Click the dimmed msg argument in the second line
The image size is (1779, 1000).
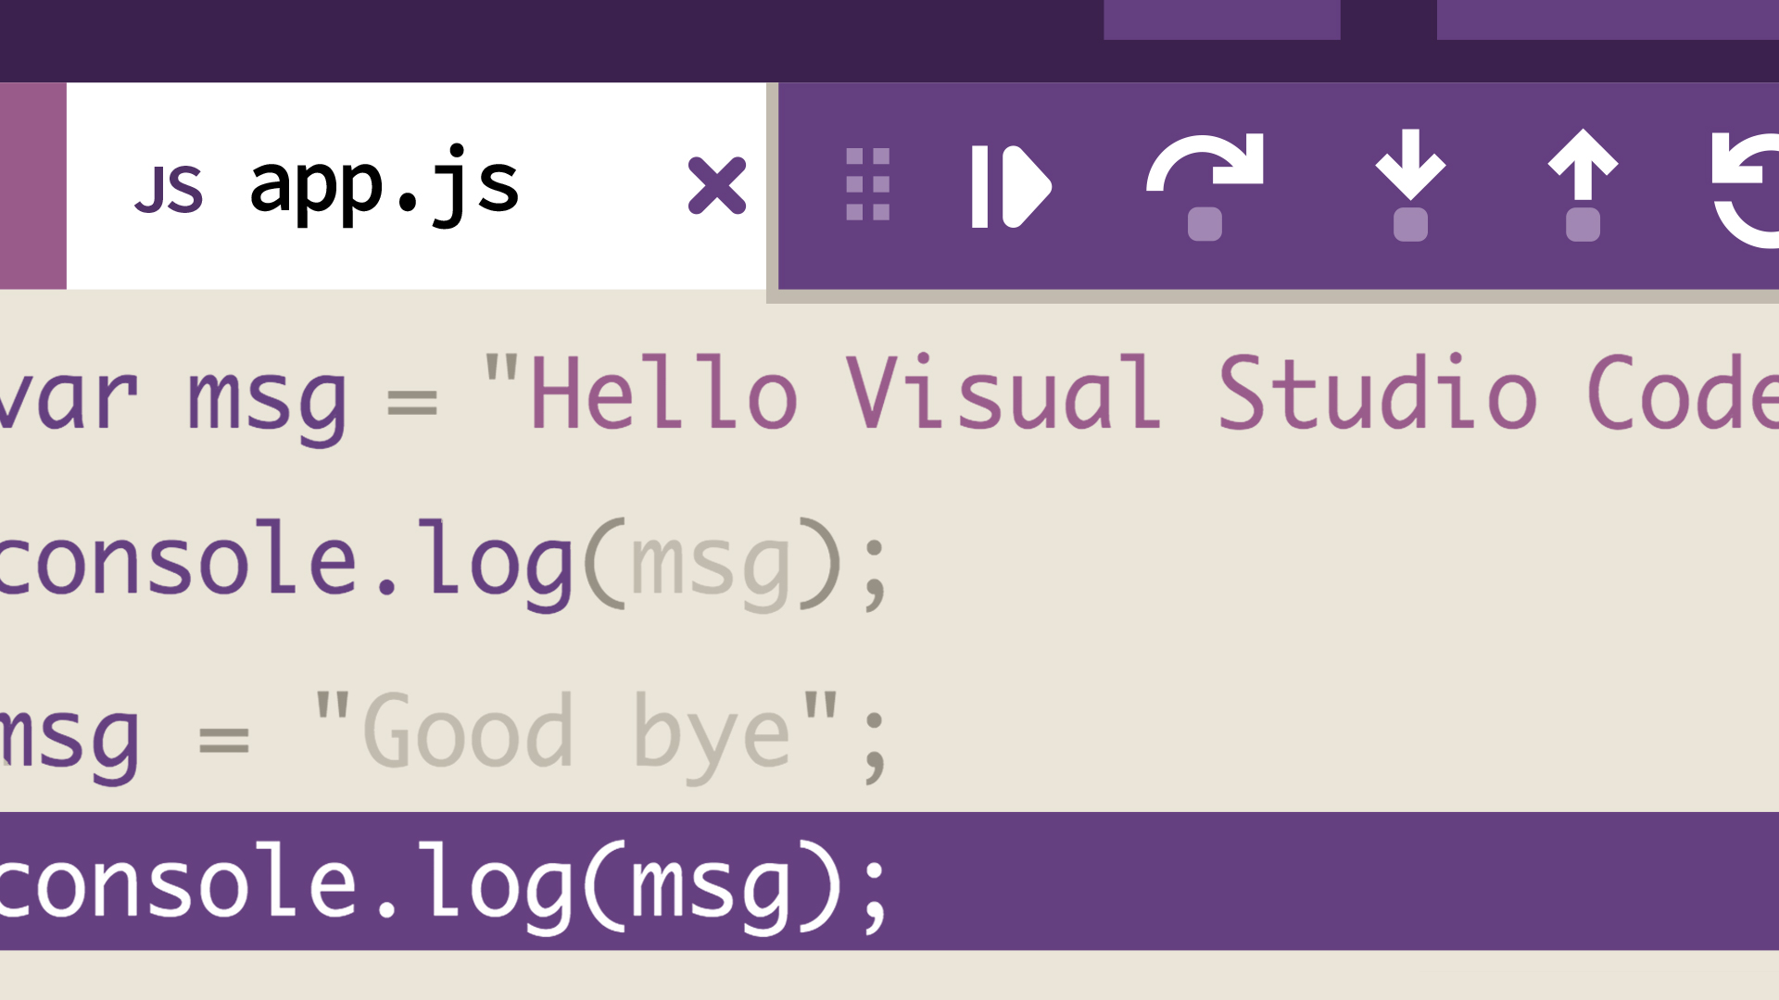coord(711,565)
